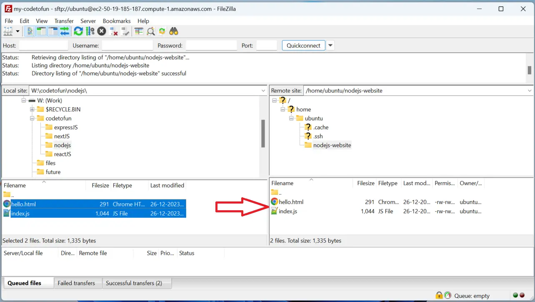This screenshot has width=535, height=302.
Task: Open directory listing filters dialog
Action: [x=139, y=31]
